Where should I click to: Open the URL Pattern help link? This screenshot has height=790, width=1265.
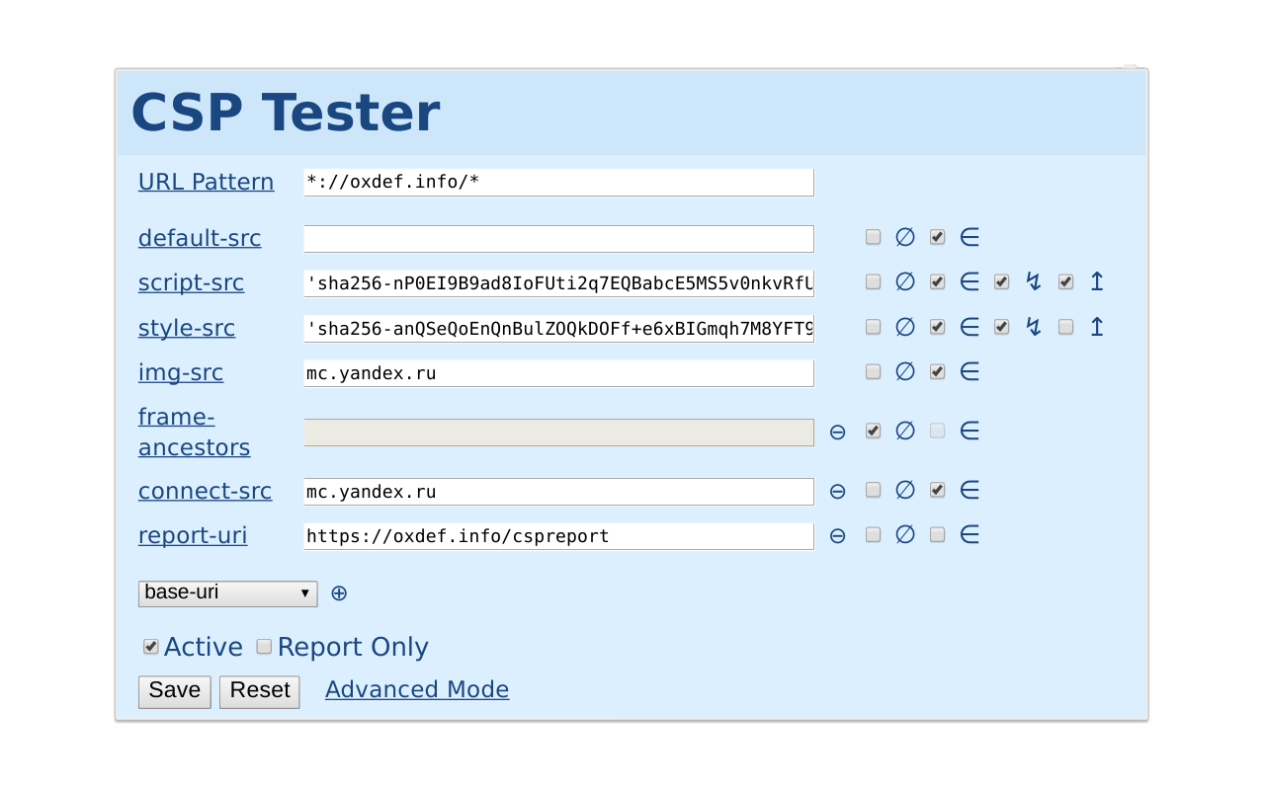tap(207, 182)
